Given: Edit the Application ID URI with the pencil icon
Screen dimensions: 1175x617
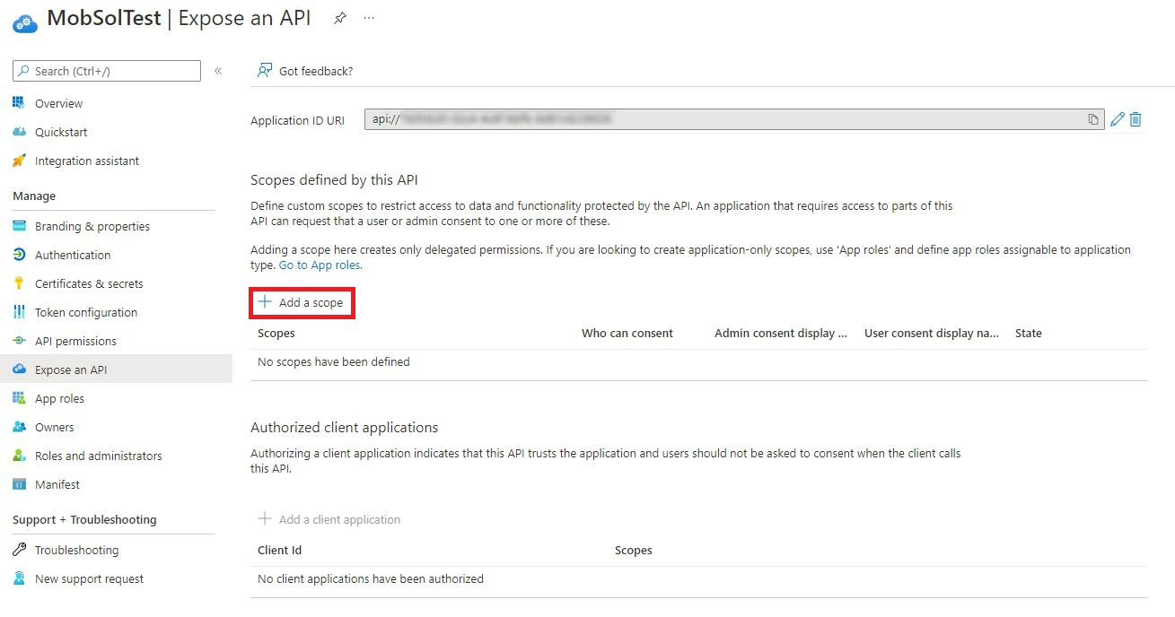Looking at the screenshot, I should pyautogui.click(x=1116, y=118).
